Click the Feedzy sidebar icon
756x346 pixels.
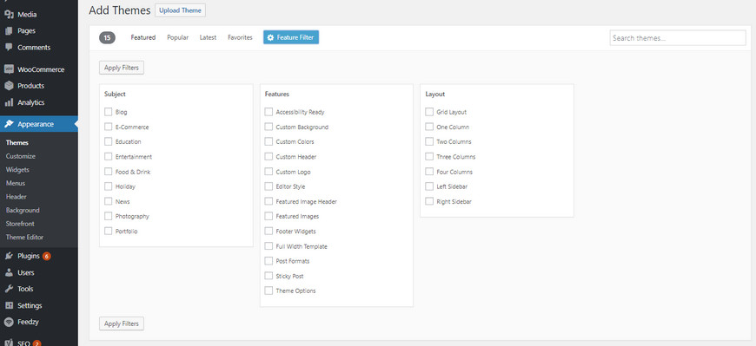(9, 322)
